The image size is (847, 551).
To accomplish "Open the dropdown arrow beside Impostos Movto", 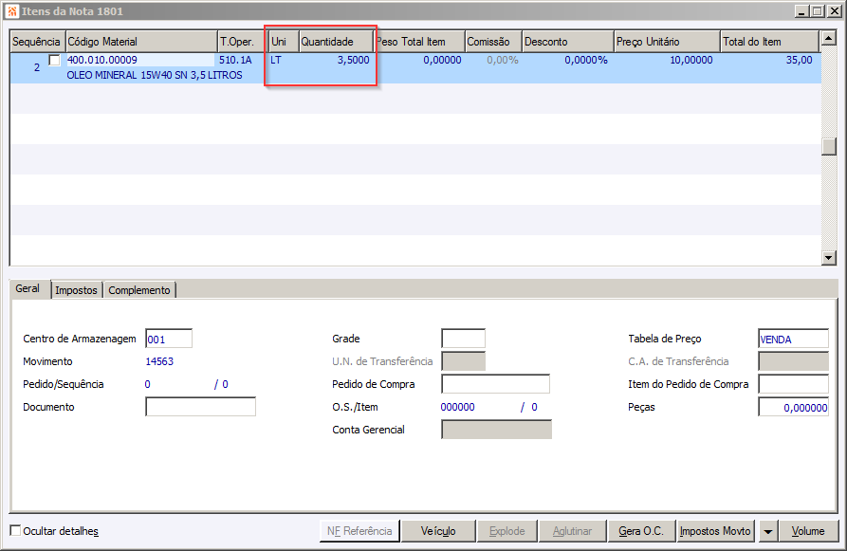I will pos(767,531).
